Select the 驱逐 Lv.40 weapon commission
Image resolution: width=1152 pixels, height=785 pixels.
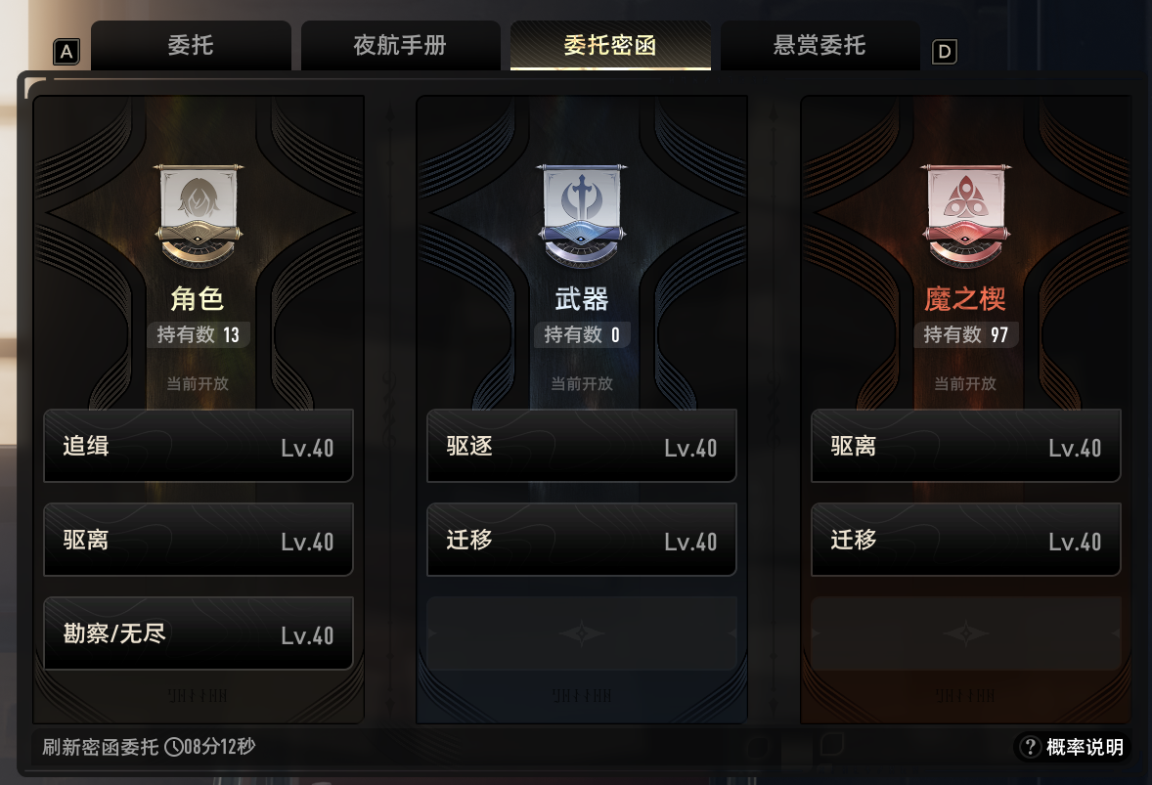582,446
